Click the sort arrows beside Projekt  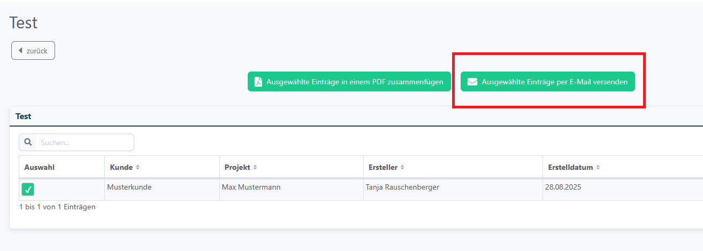coord(255,167)
